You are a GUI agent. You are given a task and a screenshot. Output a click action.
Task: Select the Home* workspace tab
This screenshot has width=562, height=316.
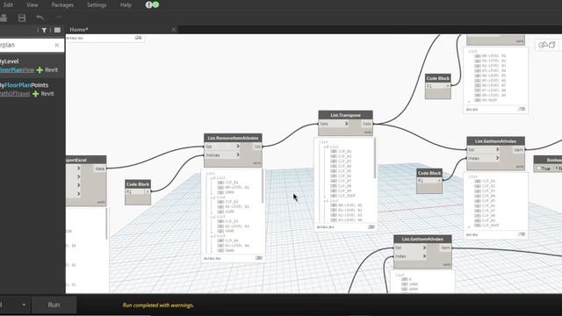[79, 29]
